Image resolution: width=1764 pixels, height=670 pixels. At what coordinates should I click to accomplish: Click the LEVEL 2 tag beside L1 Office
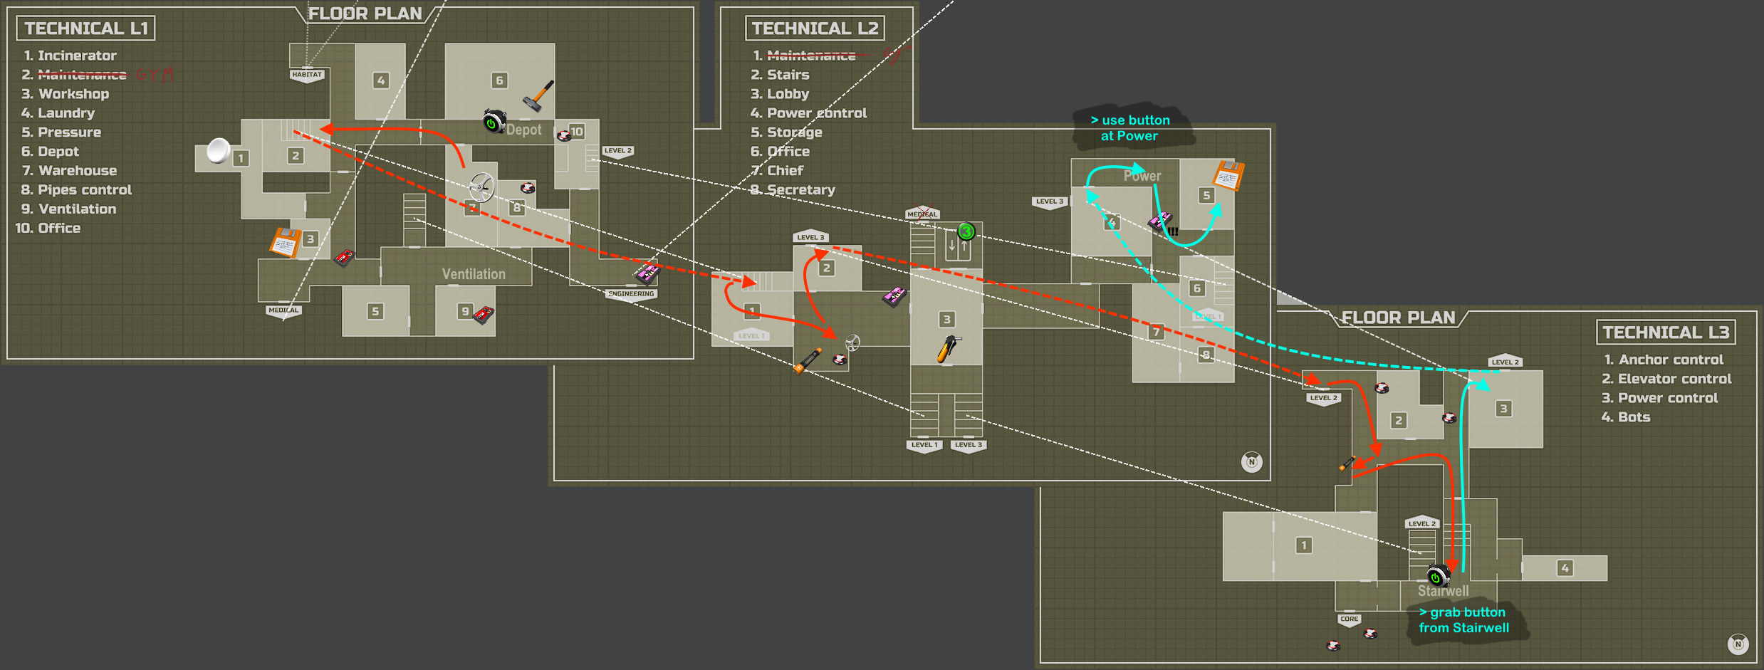(617, 152)
